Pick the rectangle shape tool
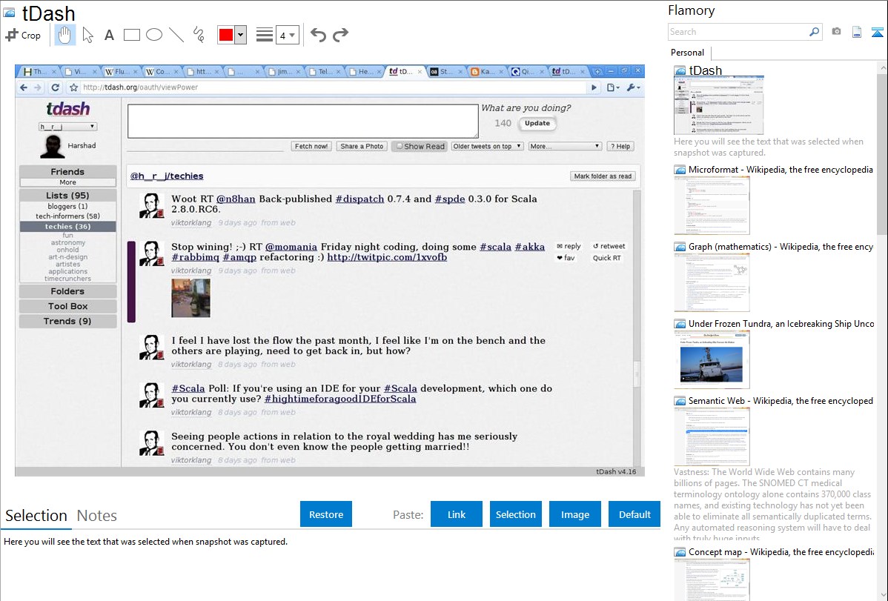Image resolution: width=888 pixels, height=601 pixels. [132, 35]
